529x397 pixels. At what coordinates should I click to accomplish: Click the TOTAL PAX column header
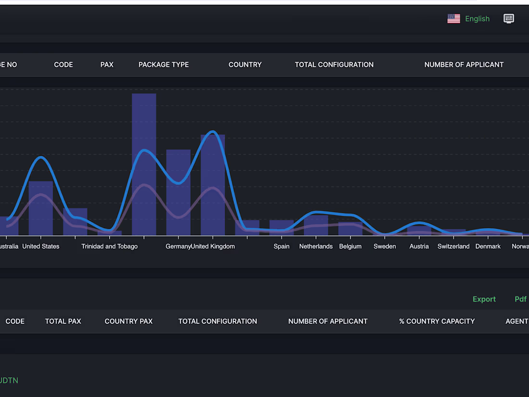click(x=63, y=321)
